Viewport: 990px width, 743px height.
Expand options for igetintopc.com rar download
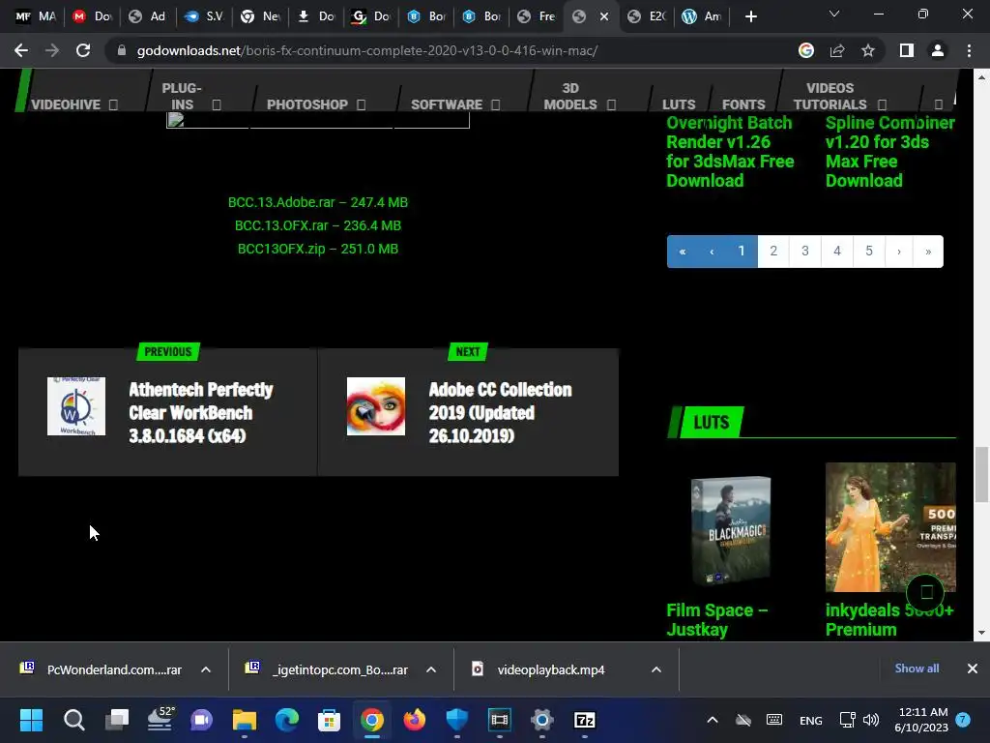coord(431,669)
